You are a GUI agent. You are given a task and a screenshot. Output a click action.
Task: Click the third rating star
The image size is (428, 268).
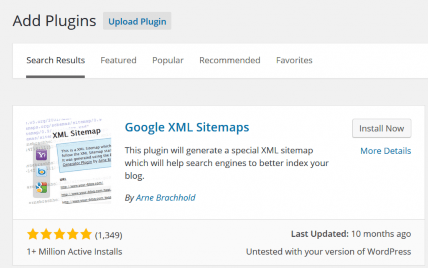pyautogui.click(x=59, y=234)
